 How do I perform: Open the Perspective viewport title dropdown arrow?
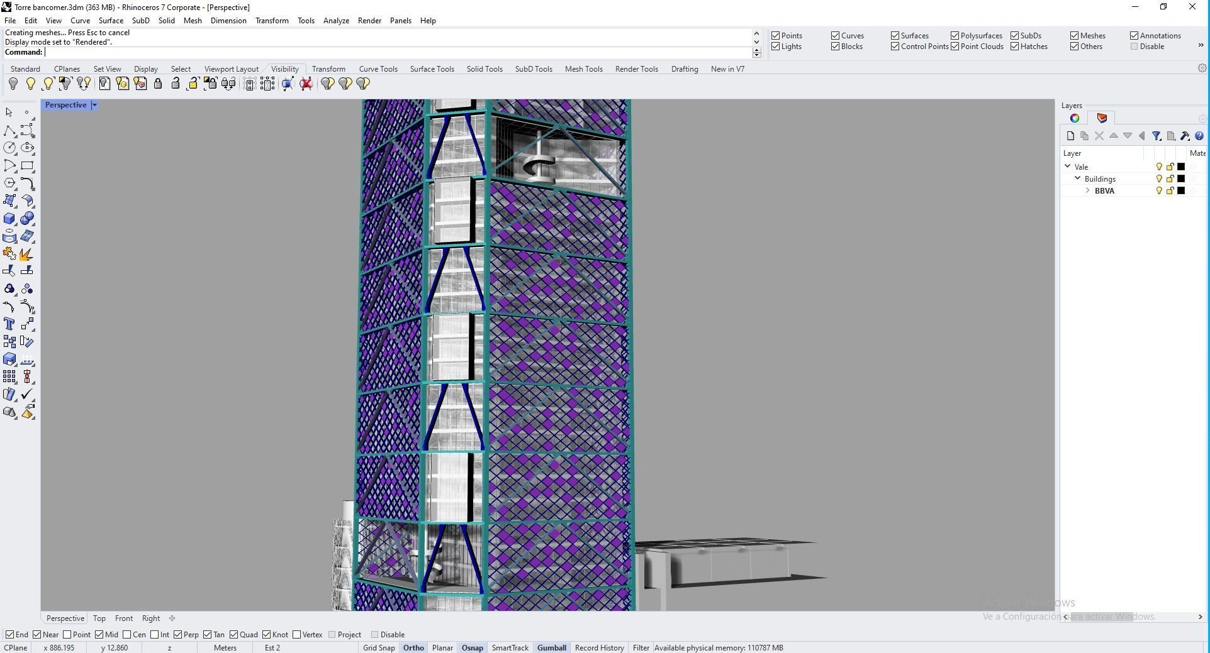94,105
